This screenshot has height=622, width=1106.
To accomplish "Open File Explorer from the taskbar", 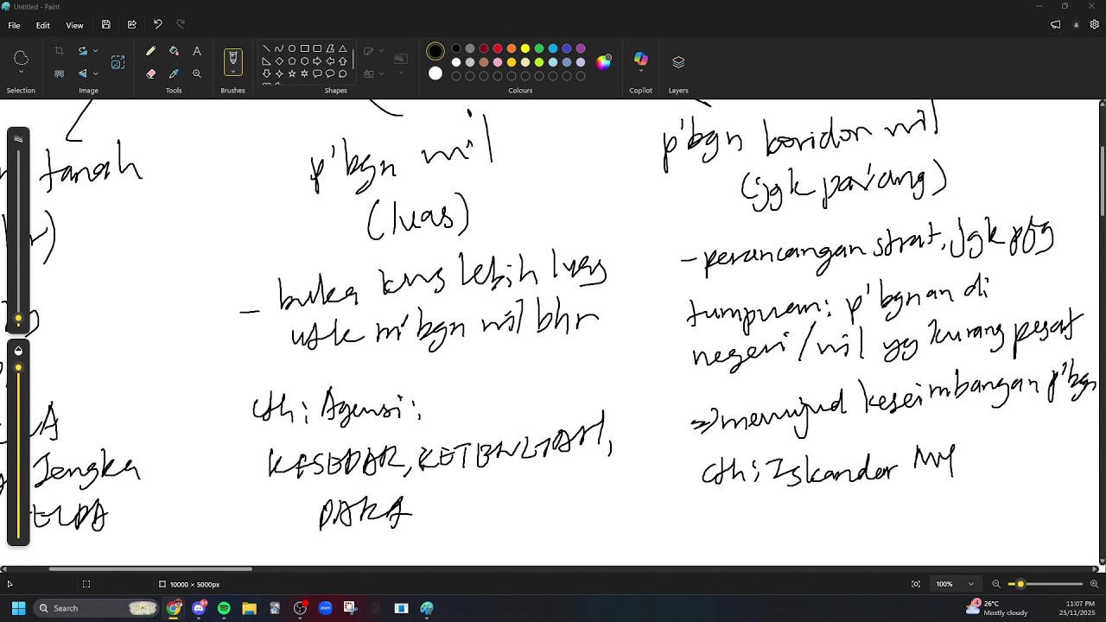I will pos(250,608).
